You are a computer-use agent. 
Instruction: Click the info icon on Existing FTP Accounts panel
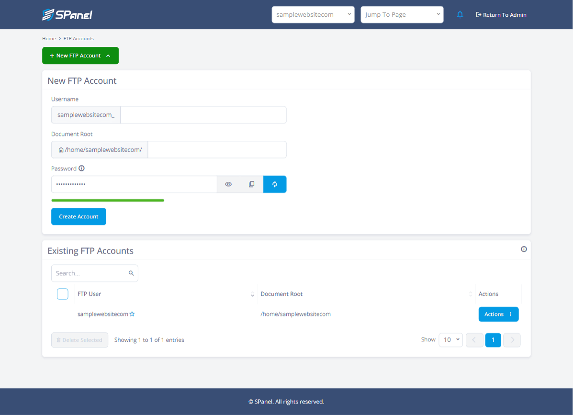click(524, 249)
